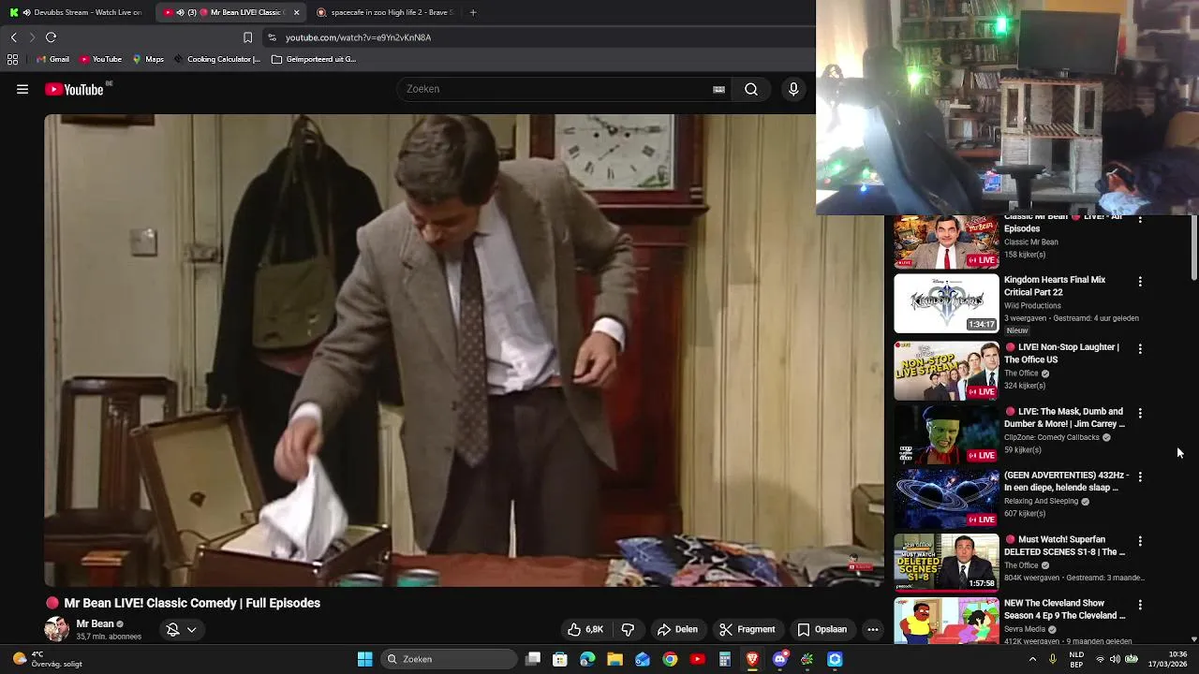Click the Mr Bean video player

[x=464, y=350]
